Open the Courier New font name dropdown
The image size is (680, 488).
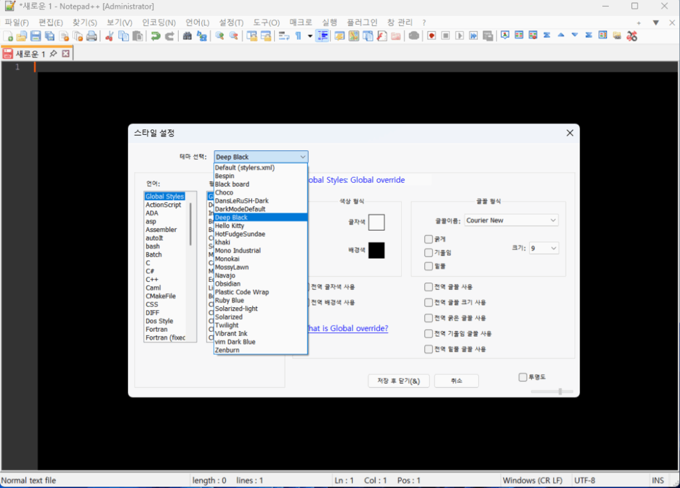click(x=511, y=220)
